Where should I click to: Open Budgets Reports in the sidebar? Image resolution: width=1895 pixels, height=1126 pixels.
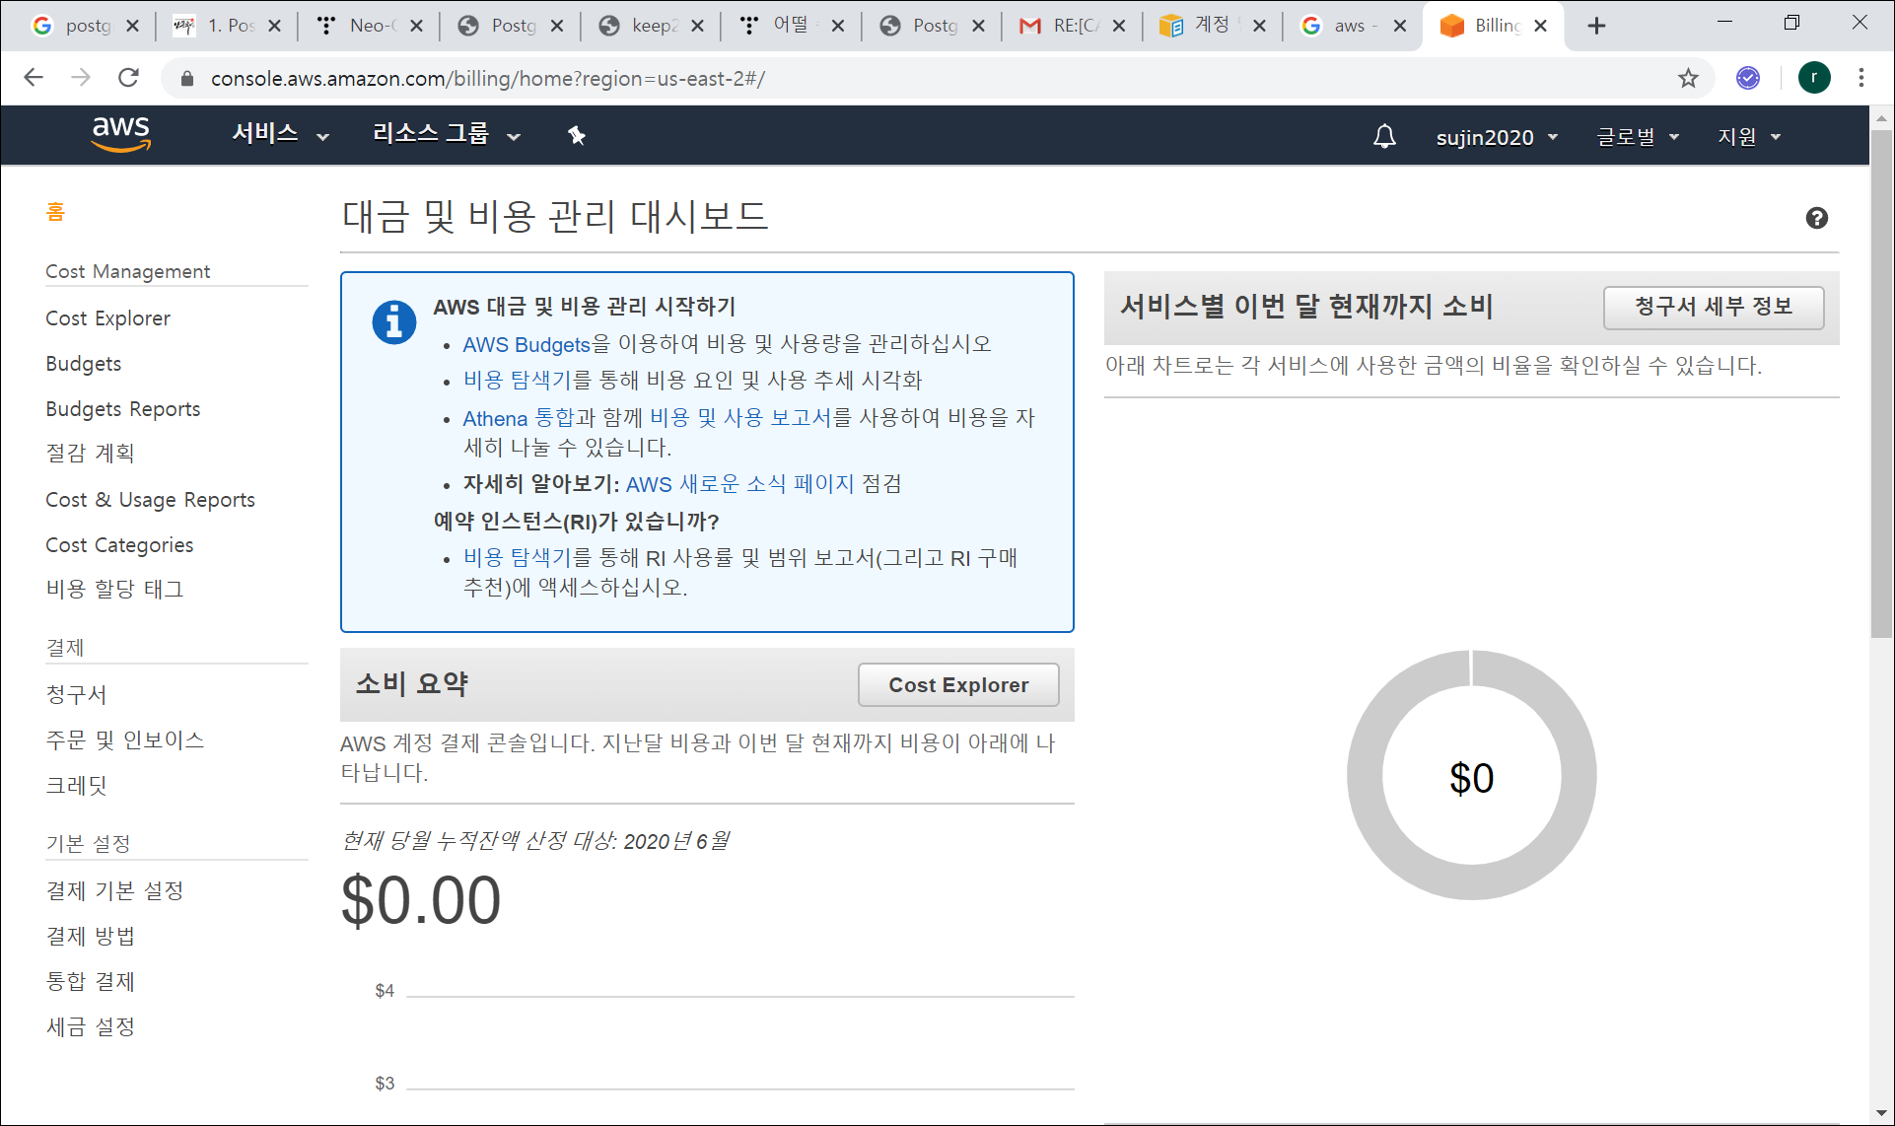(123, 409)
